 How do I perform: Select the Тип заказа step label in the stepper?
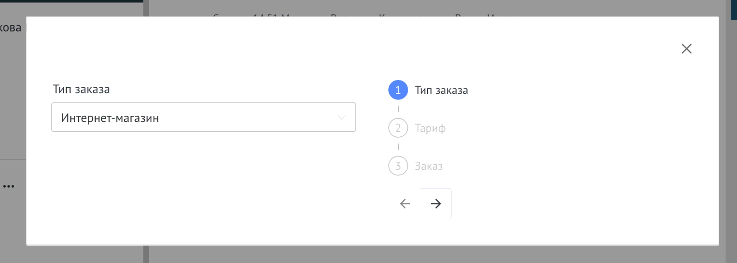point(441,90)
